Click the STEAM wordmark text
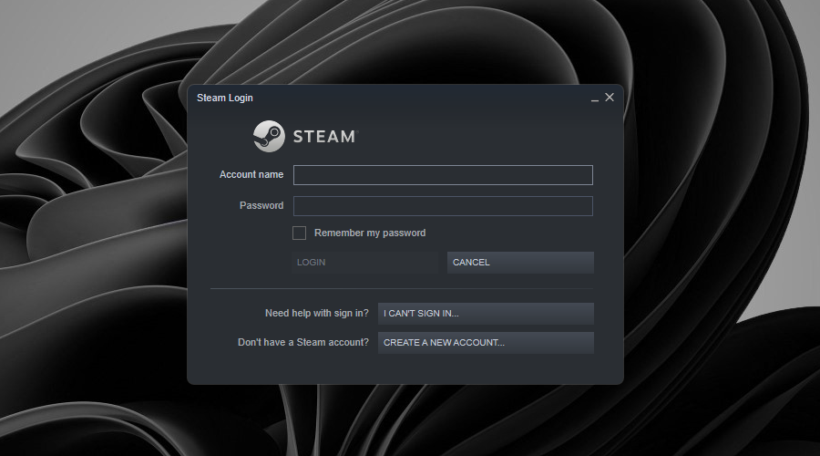 click(324, 137)
